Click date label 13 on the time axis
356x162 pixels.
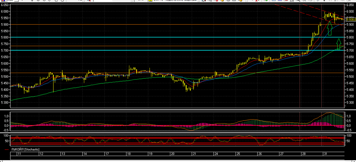coord(63,154)
